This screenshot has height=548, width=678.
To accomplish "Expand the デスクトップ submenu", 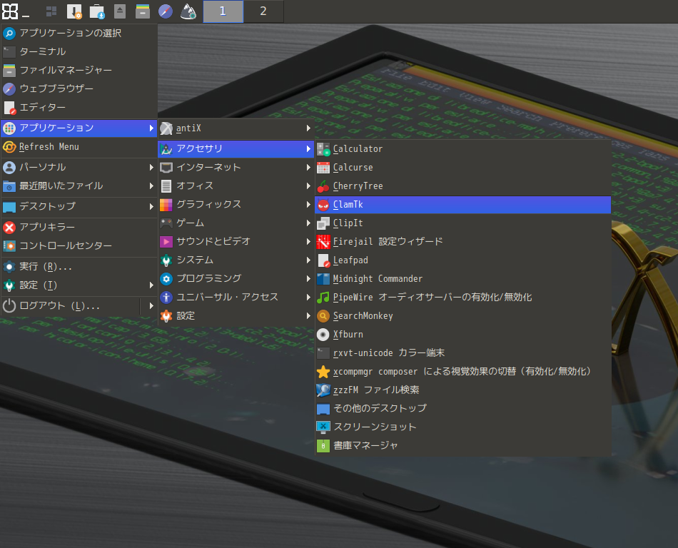I will 79,206.
